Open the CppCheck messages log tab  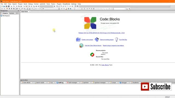(100, 82)
